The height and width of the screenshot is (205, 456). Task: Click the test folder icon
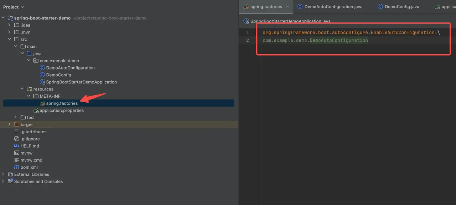[23, 117]
